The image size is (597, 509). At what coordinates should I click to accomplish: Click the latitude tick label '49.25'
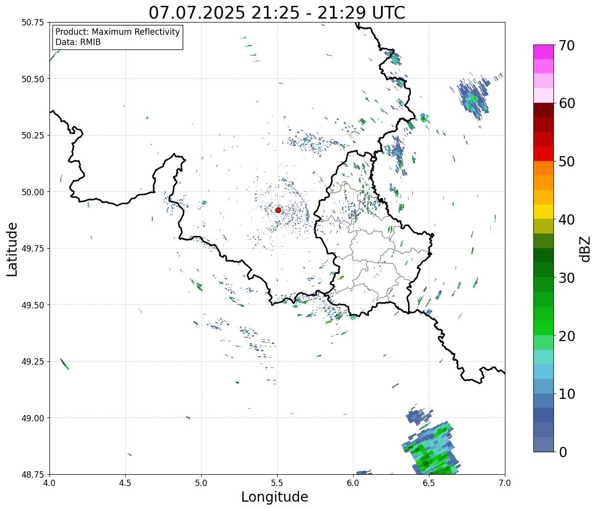click(x=32, y=362)
